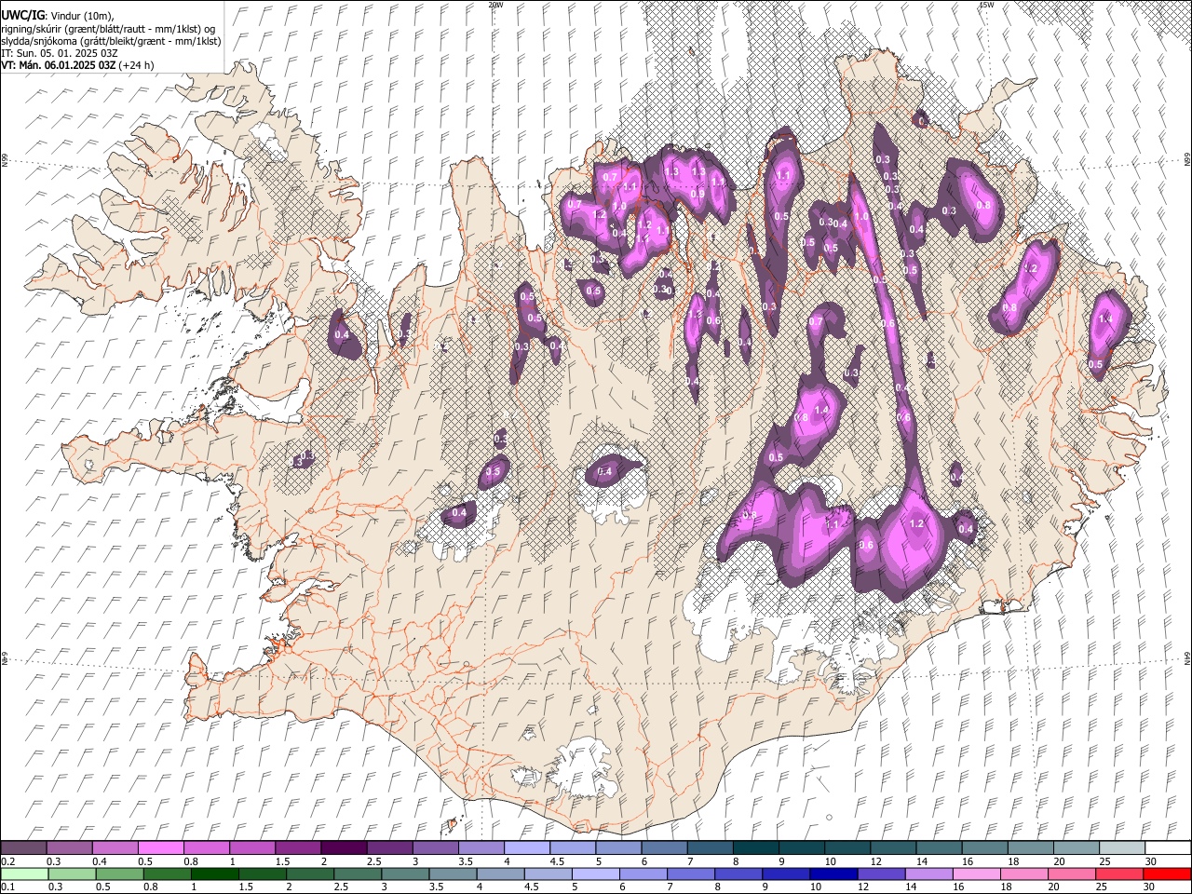Click the 'rigning/skúrir' legend description line

pyautogui.click(x=108, y=28)
